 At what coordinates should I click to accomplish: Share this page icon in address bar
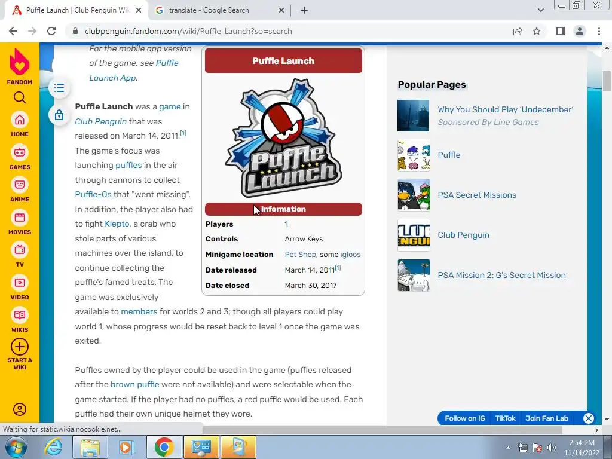pyautogui.click(x=518, y=31)
